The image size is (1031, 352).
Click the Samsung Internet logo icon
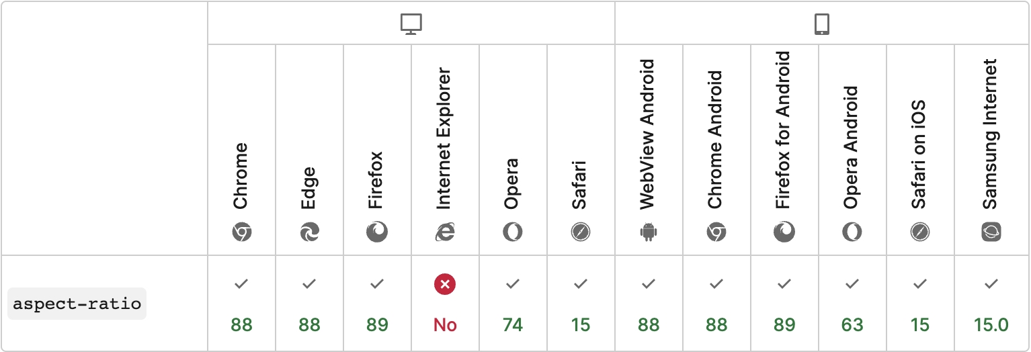click(x=991, y=232)
